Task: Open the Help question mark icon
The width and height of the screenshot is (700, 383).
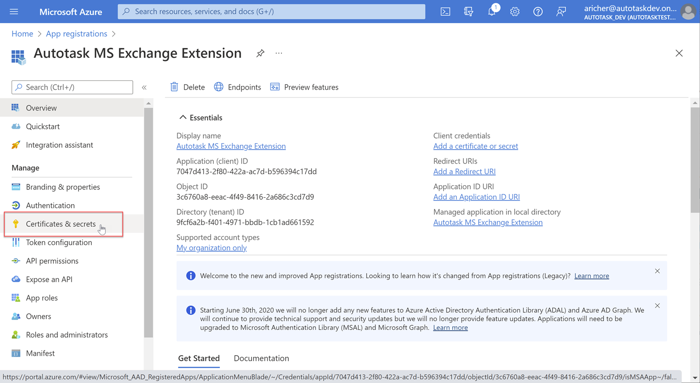Action: click(x=538, y=12)
